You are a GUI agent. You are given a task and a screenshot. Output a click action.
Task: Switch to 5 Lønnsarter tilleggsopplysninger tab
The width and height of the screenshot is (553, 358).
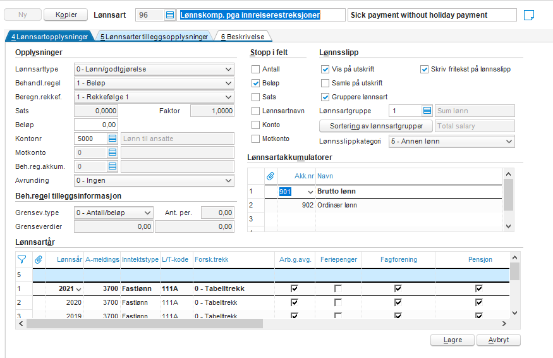154,37
